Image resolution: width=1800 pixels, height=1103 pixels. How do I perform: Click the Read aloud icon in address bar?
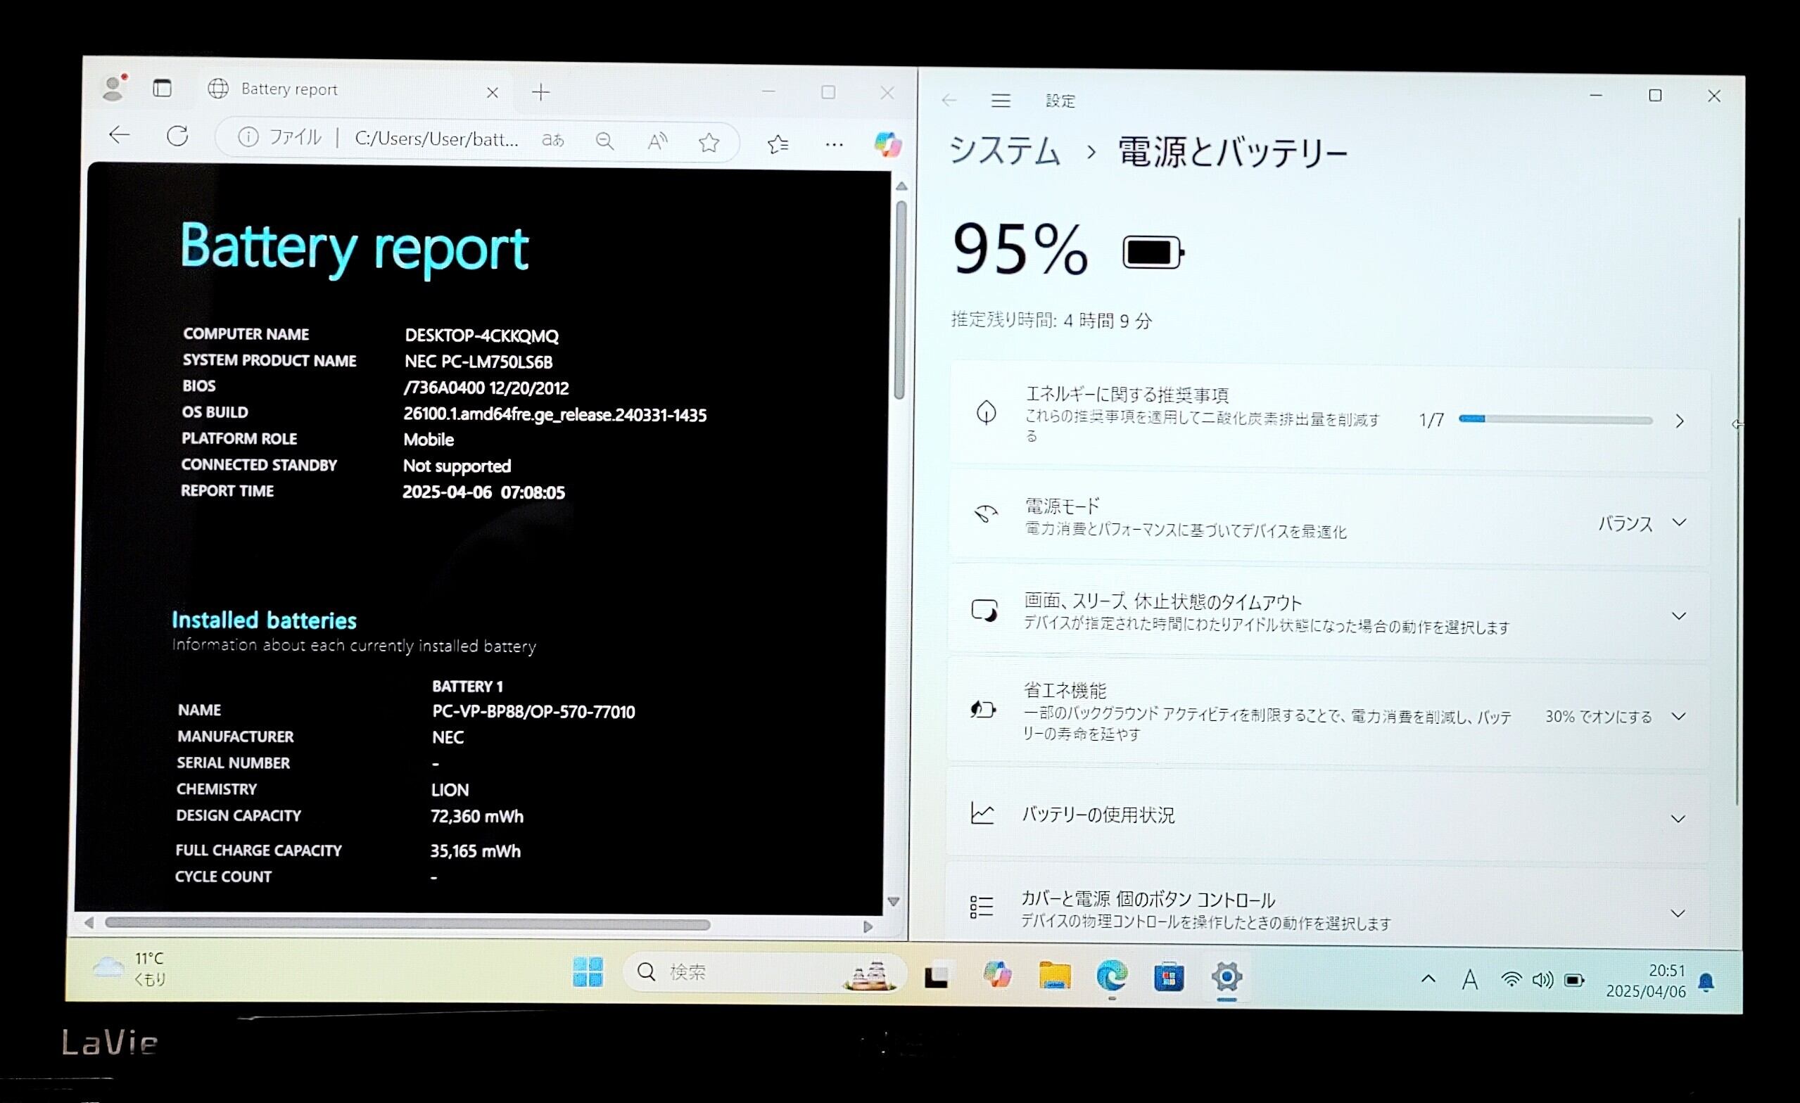click(657, 141)
